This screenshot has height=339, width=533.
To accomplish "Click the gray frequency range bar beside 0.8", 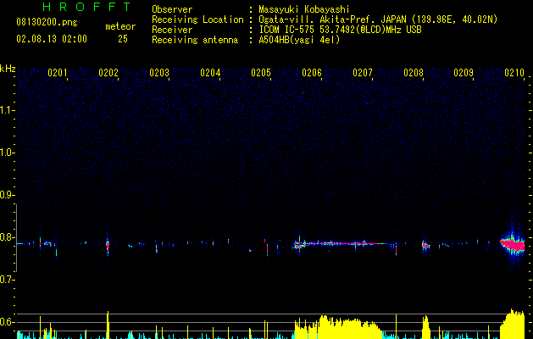I will (x=16, y=238).
